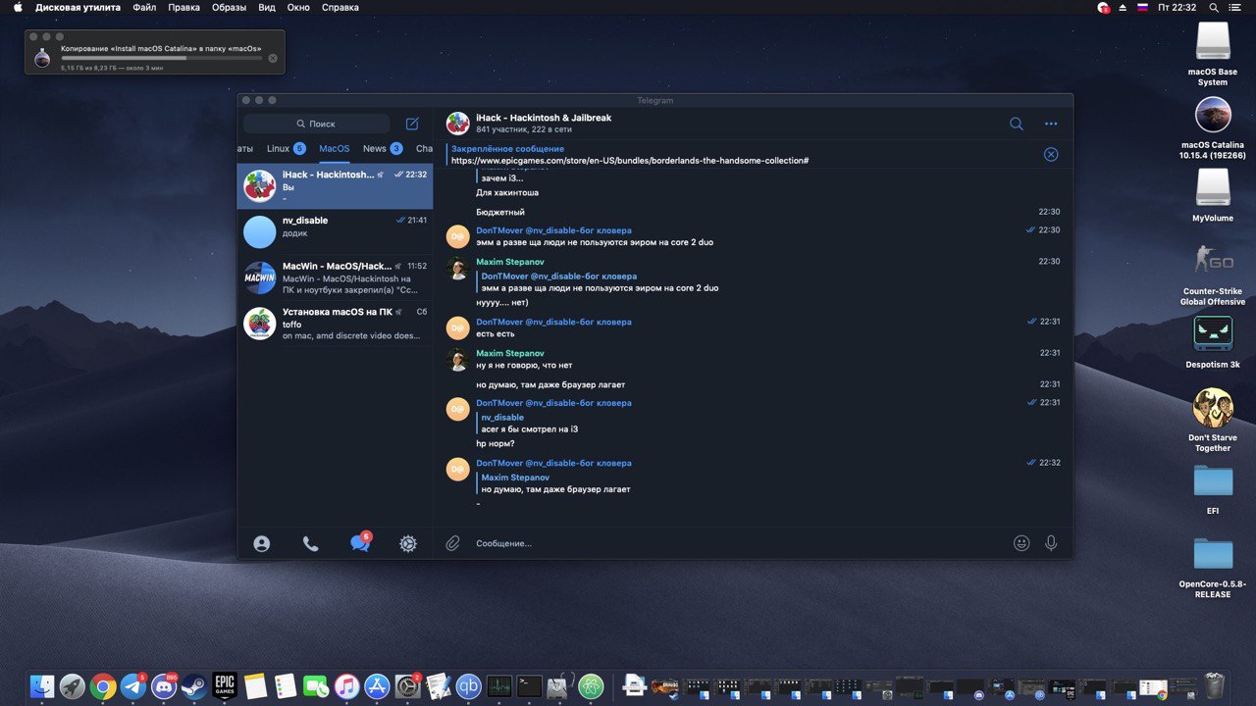This screenshot has width=1256, height=706.
Task: Click the eject icon in menu bar
Action: [1123, 7]
